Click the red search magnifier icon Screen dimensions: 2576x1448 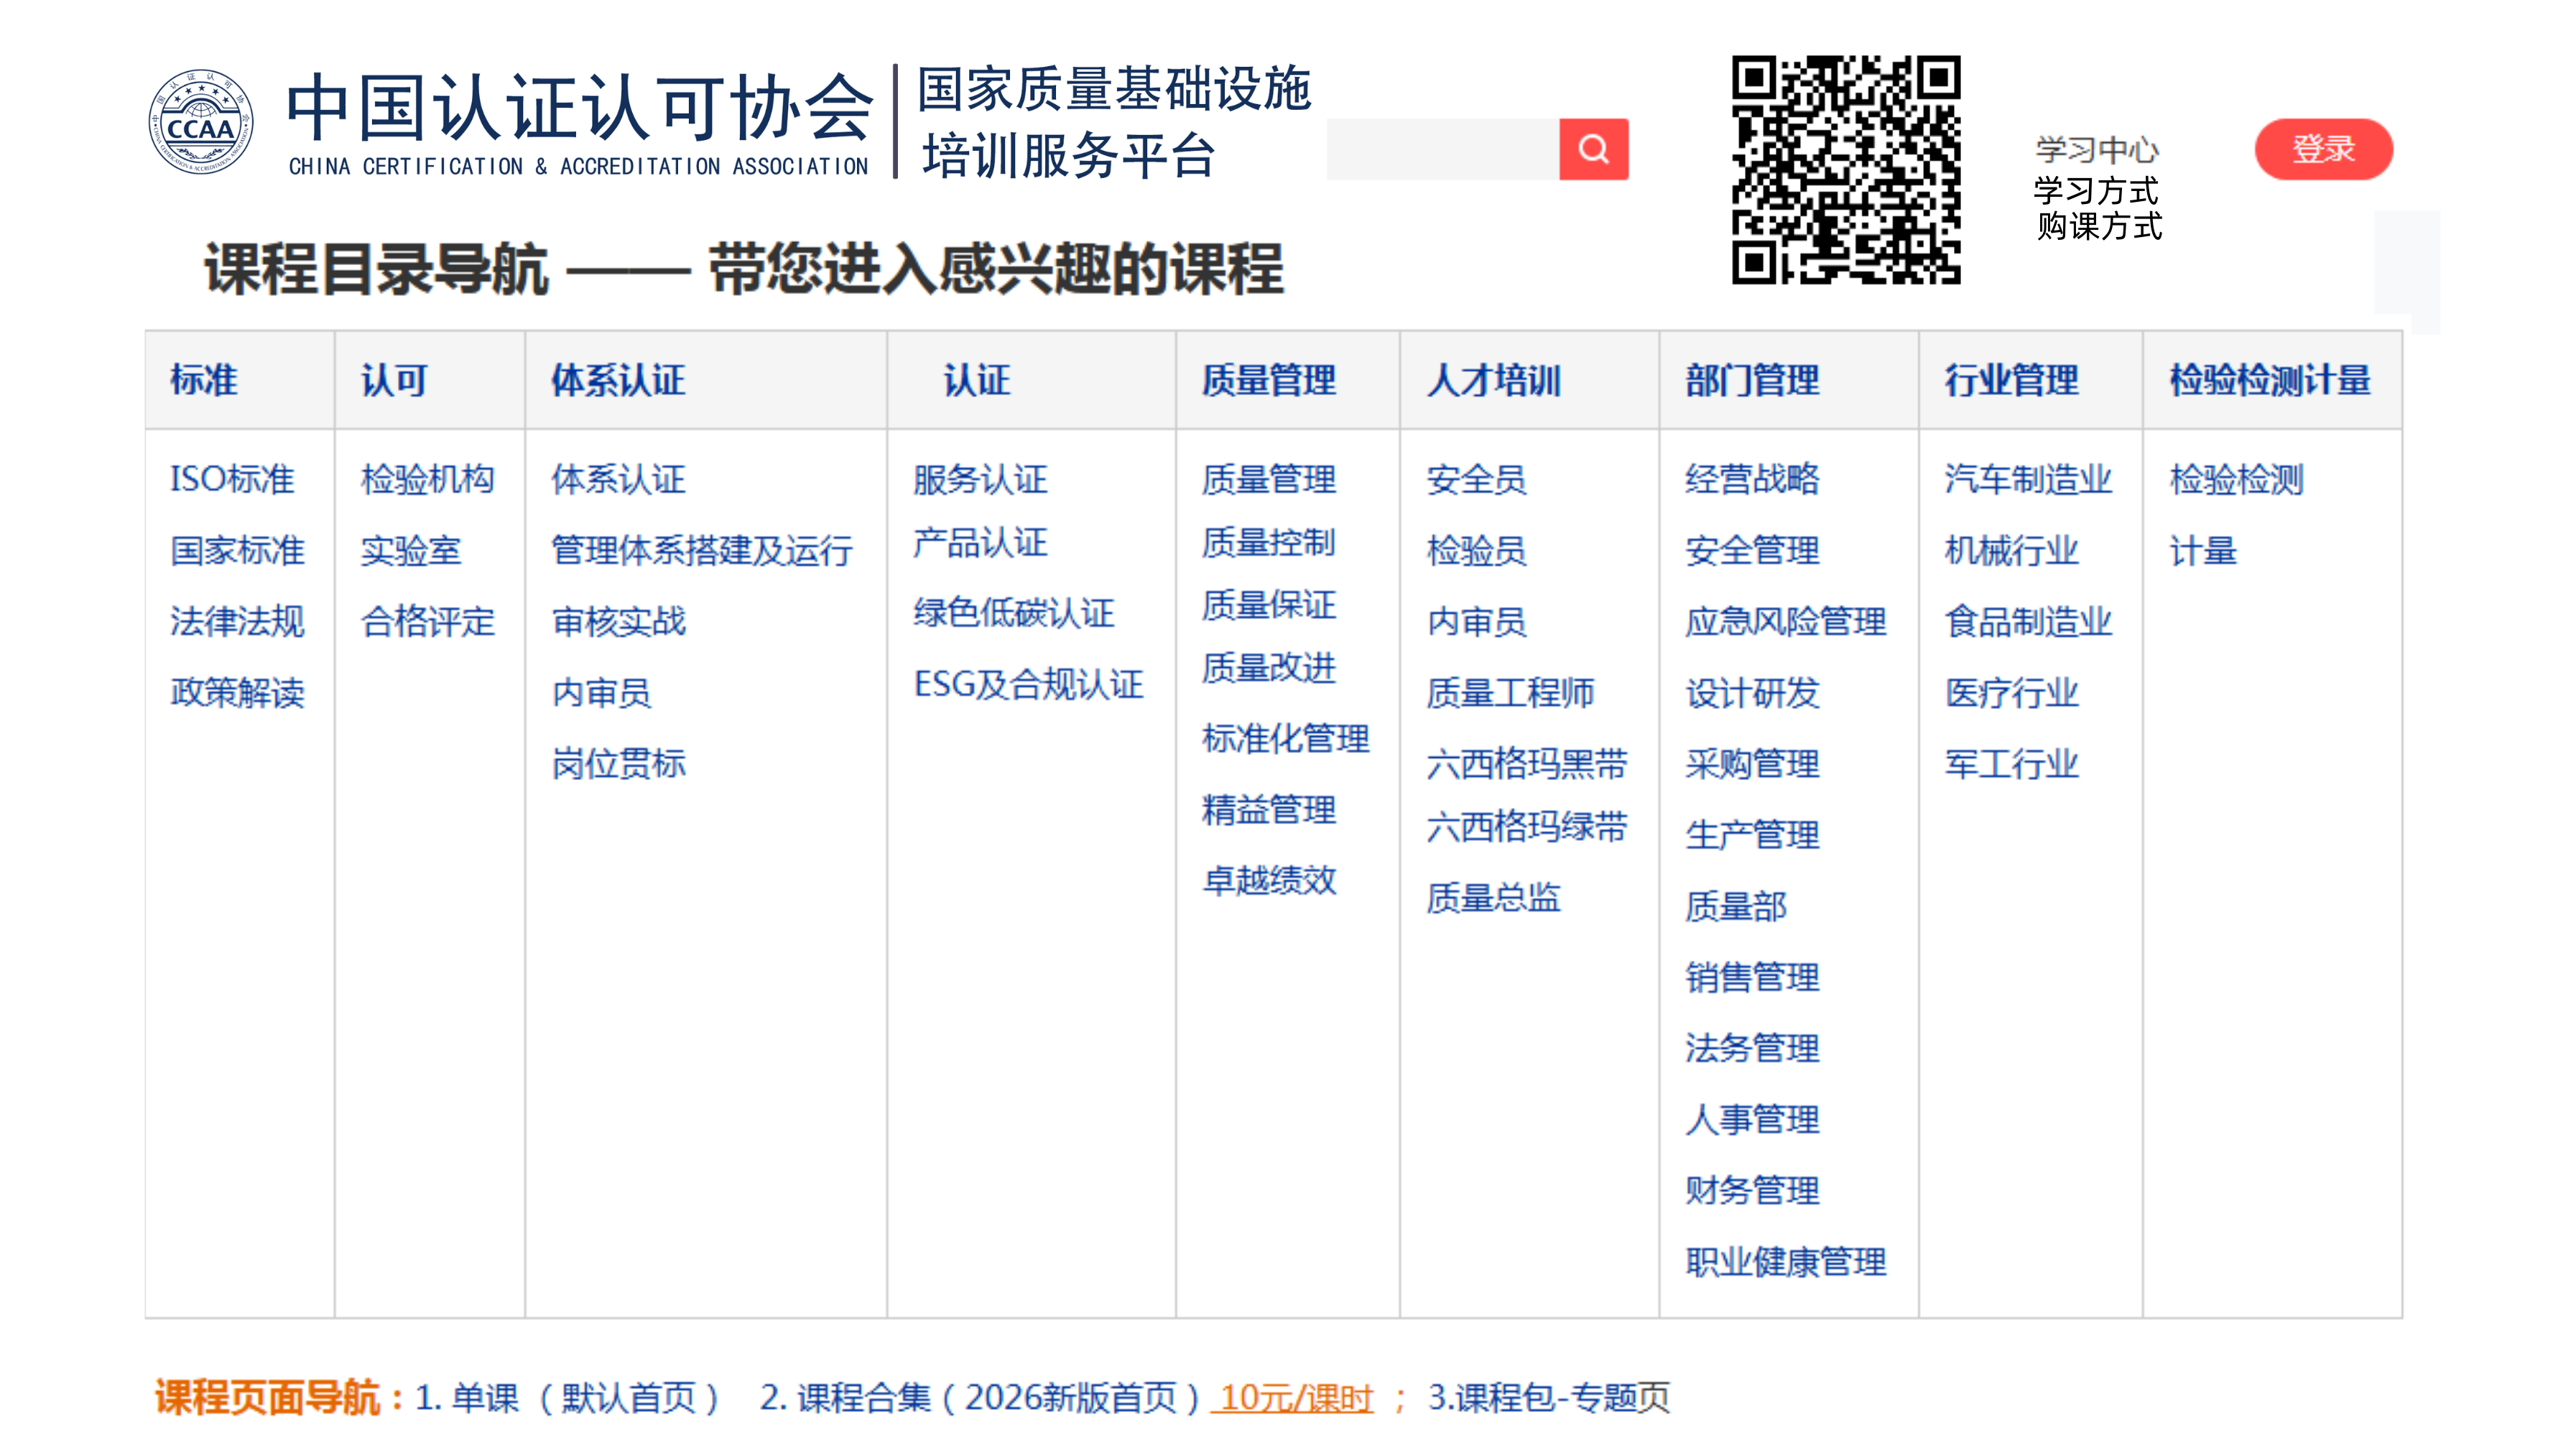click(x=1593, y=150)
